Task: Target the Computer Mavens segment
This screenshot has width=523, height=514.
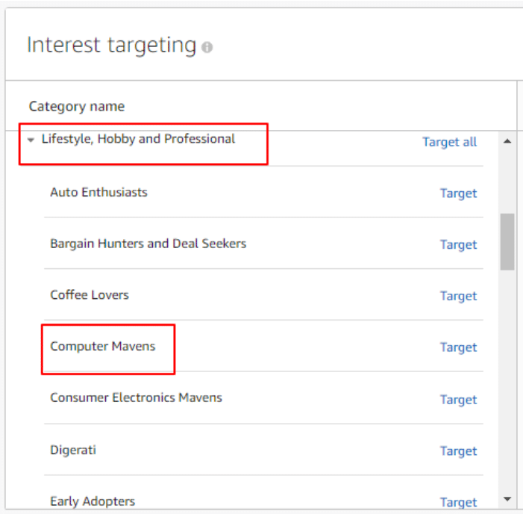Action: click(458, 347)
